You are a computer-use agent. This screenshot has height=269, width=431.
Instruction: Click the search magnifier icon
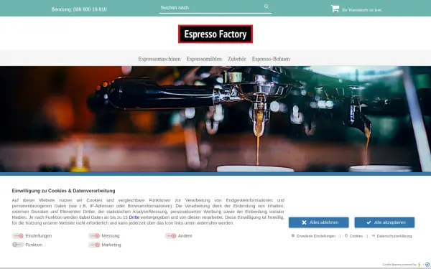point(266,6)
